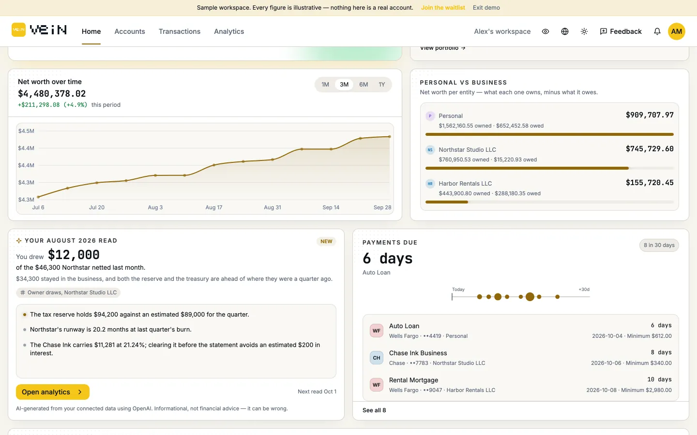Open the AM profile avatar menu
The height and width of the screenshot is (435, 697).
(677, 31)
